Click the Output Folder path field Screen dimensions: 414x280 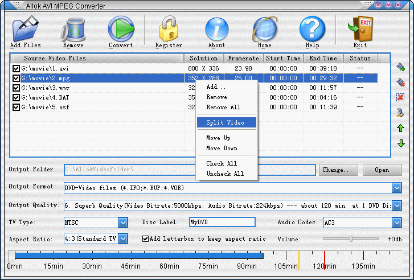click(190, 170)
